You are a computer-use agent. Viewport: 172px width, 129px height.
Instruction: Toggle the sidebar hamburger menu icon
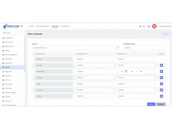click(x=22, y=26)
